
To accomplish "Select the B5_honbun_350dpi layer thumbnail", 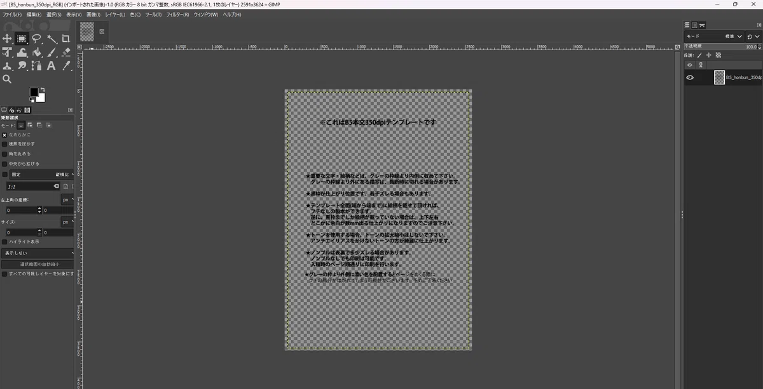I will pyautogui.click(x=719, y=77).
